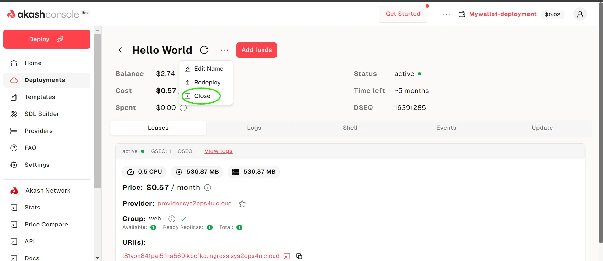
Task: Click the refresh deployment icon beside Hello World
Action: pos(204,50)
